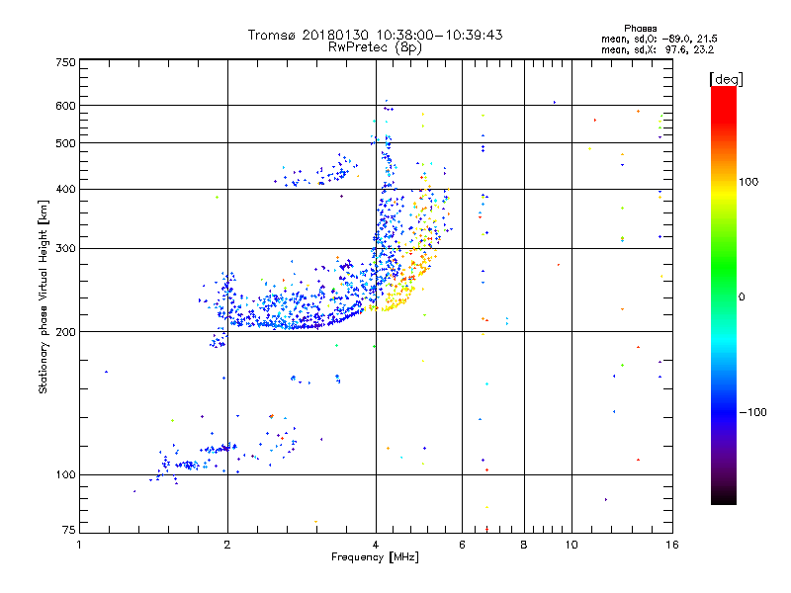Click y-axis tick label '100'

(x=65, y=474)
